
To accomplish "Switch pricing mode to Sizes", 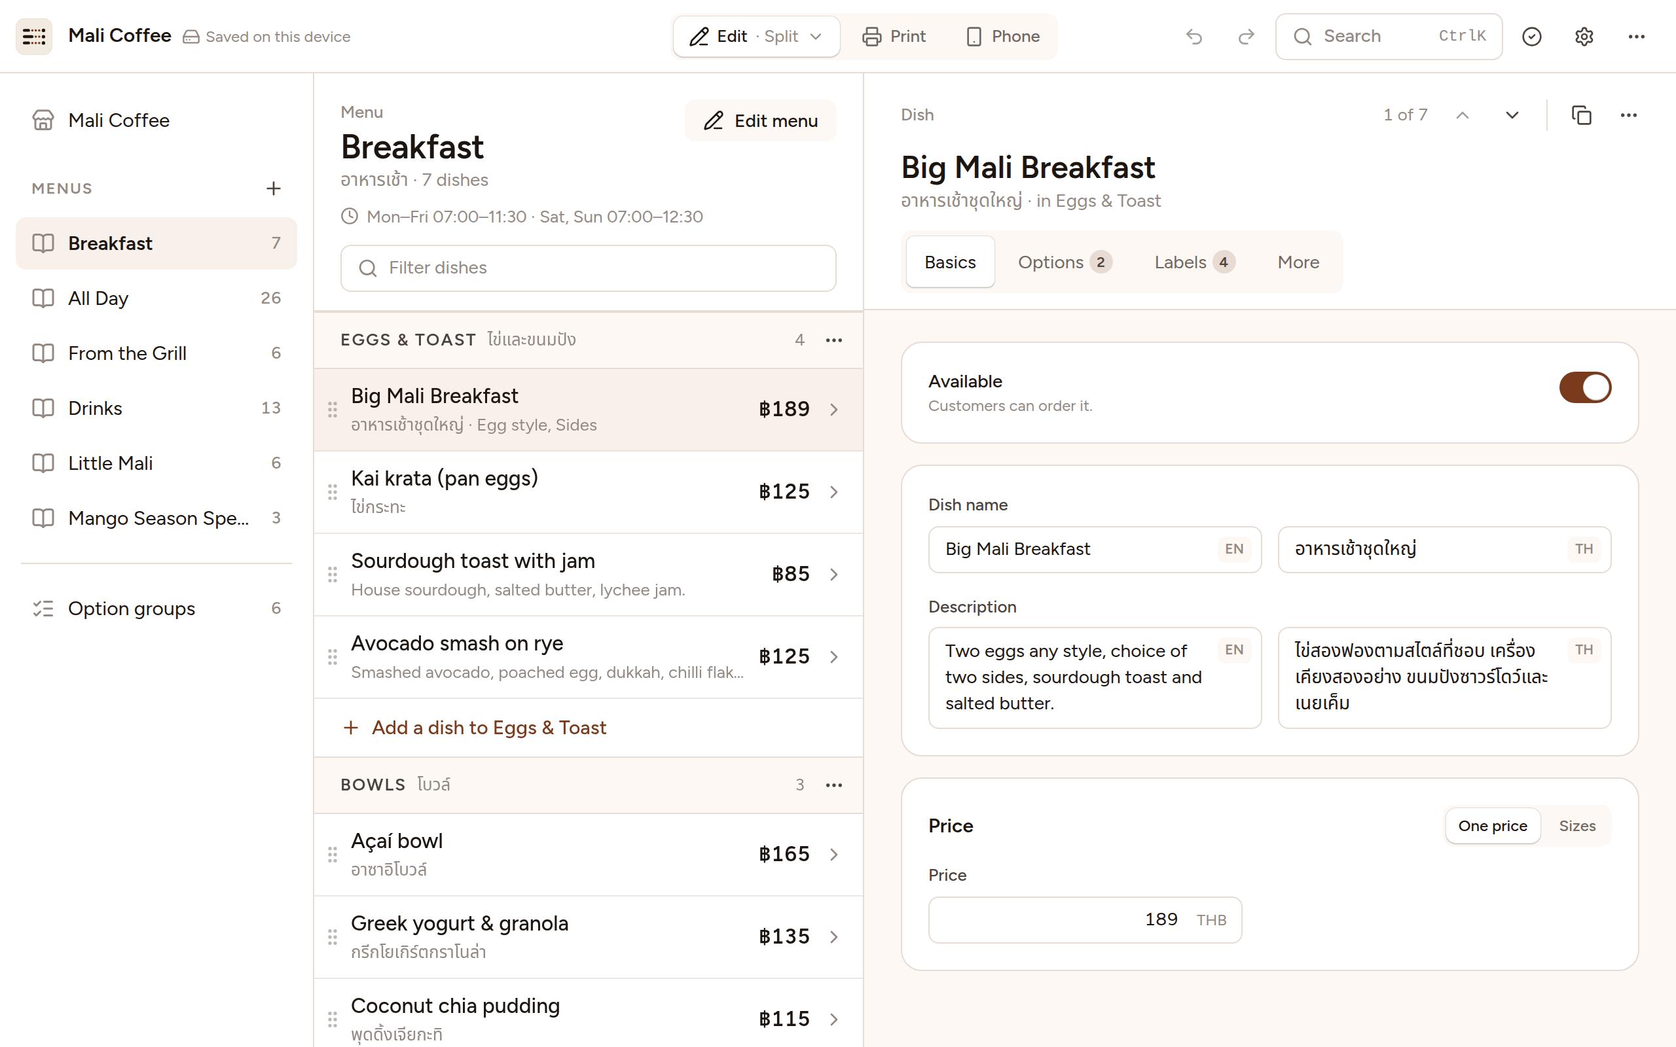I will [1577, 825].
